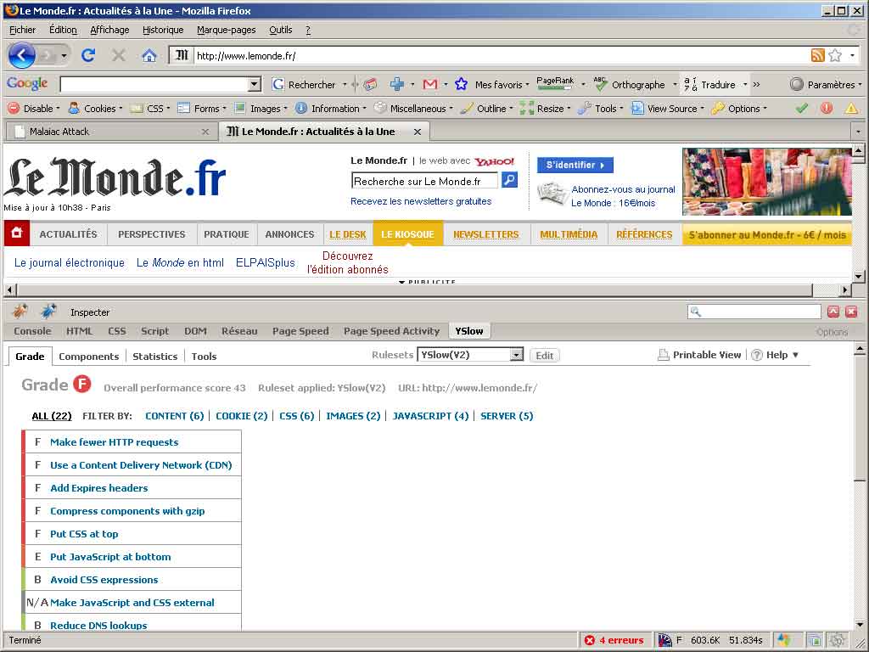Click the YSlow panel vertical scrollbar

[x=860, y=486]
